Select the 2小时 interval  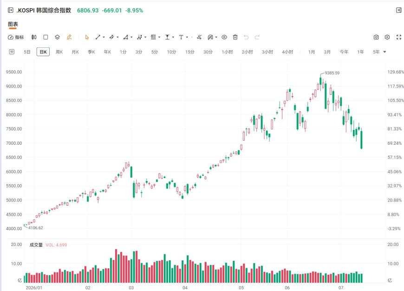pos(248,52)
